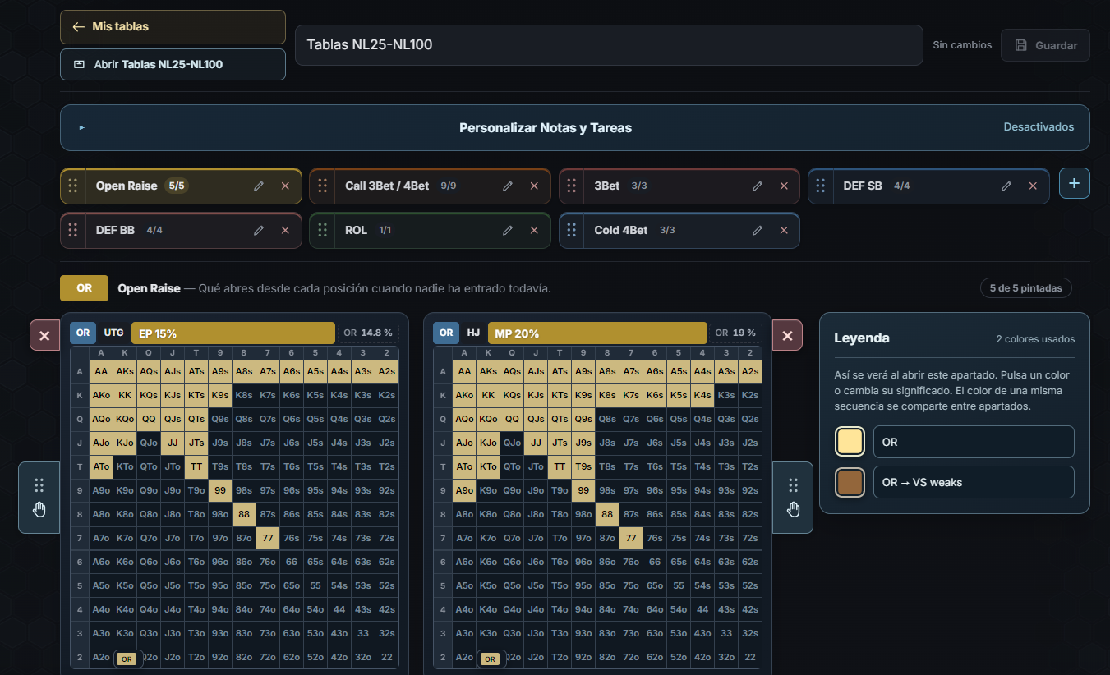Edit the Open Raise section with pencil icon
The image size is (1110, 675).
pos(259,186)
